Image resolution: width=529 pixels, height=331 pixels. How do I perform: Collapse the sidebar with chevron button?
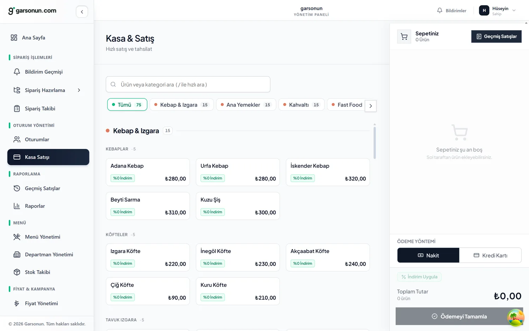[x=82, y=12]
